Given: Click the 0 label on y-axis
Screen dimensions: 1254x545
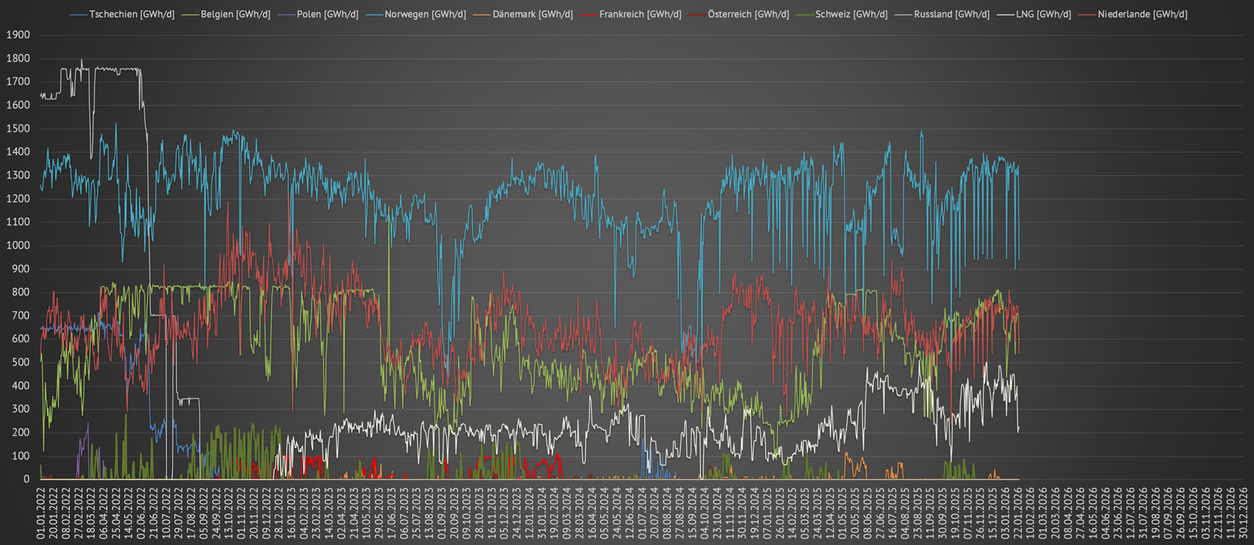Looking at the screenshot, I should 27,479.
